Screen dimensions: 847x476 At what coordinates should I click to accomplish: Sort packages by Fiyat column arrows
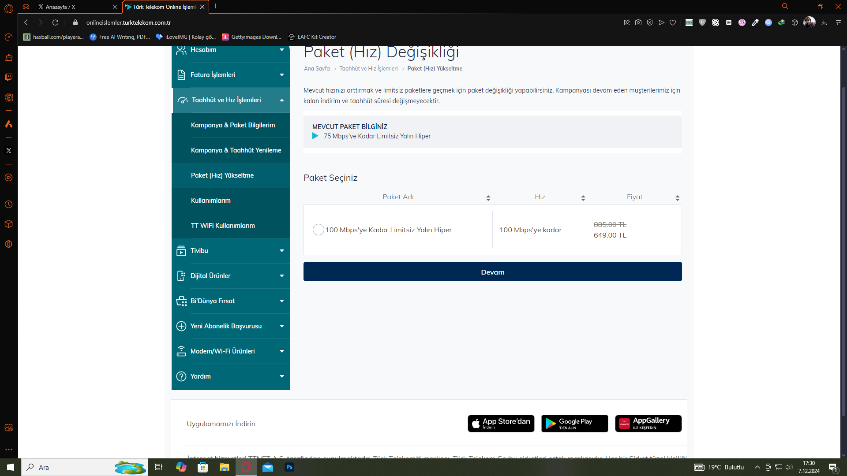coord(677,198)
